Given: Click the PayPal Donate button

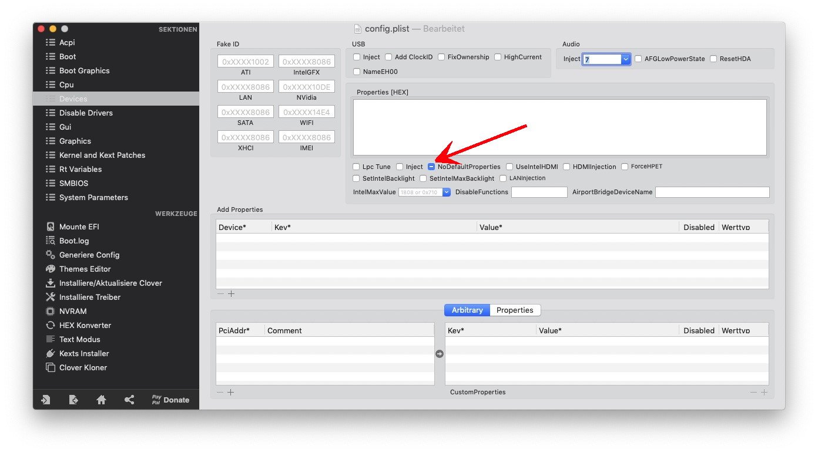Looking at the screenshot, I should tap(170, 400).
